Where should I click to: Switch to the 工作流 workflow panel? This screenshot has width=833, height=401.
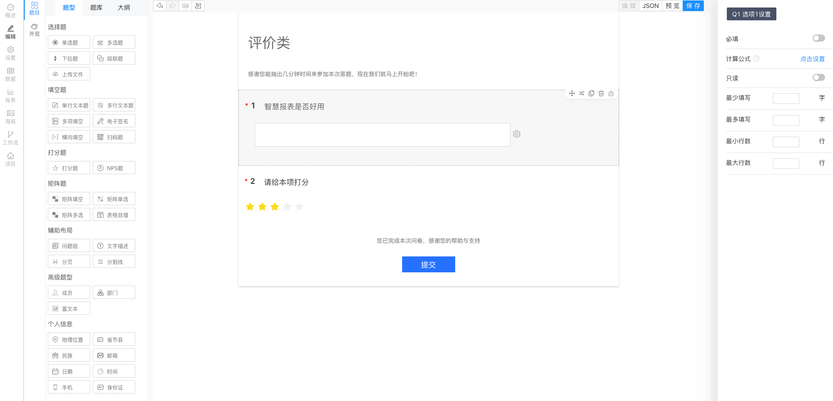point(11,139)
